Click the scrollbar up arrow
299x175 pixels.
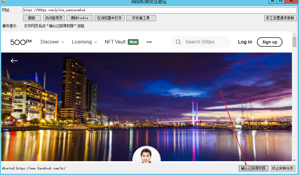(x=294, y=34)
